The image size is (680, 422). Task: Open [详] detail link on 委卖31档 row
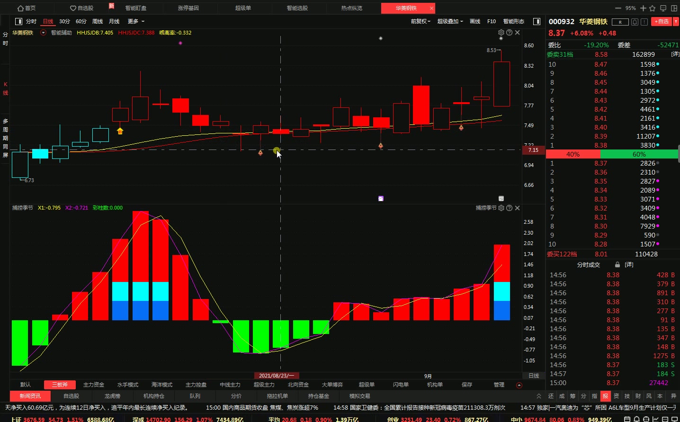(675, 54)
